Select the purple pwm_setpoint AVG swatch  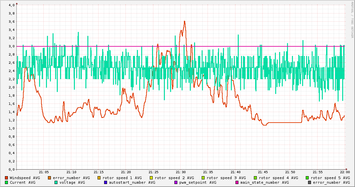176,182
